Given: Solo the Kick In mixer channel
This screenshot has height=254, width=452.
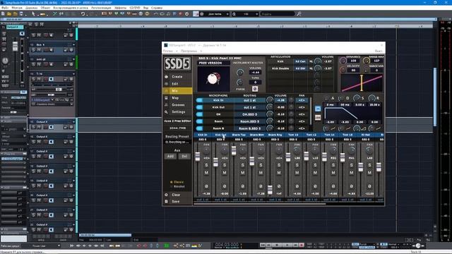Looking at the screenshot, I should (206, 165).
